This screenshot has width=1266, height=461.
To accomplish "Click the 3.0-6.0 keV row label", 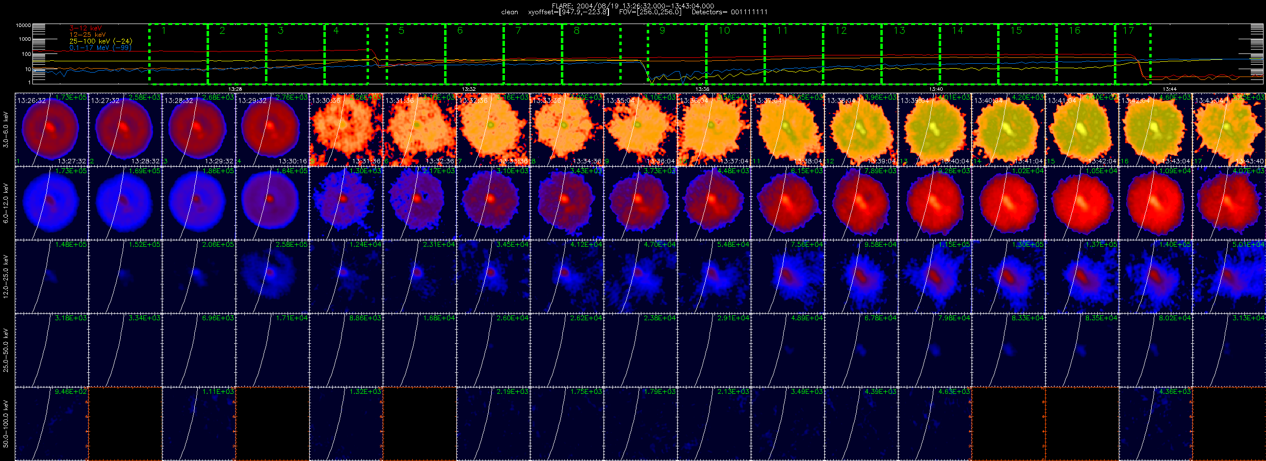I will (x=6, y=129).
